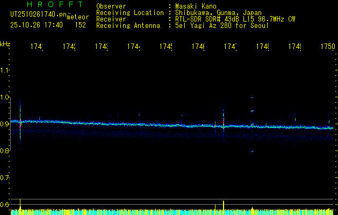Click the 1.0 frequency axis label
Screen dimensions: 338x215
[x=4, y=97]
